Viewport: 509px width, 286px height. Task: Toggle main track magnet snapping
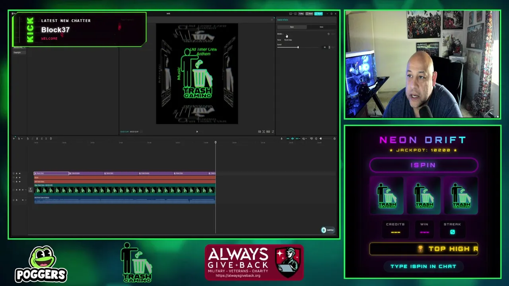click(288, 139)
